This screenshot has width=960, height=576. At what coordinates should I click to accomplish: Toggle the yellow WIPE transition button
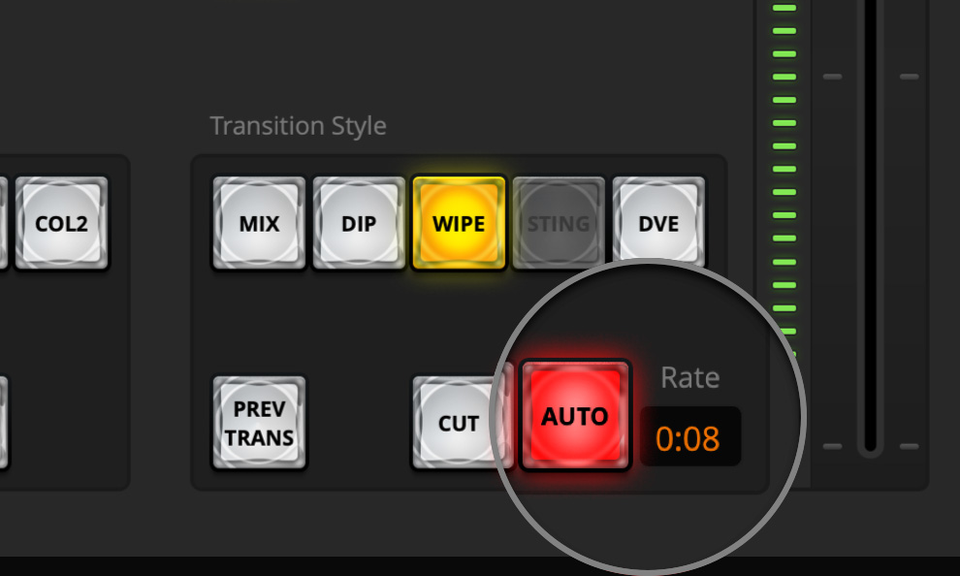click(x=459, y=224)
